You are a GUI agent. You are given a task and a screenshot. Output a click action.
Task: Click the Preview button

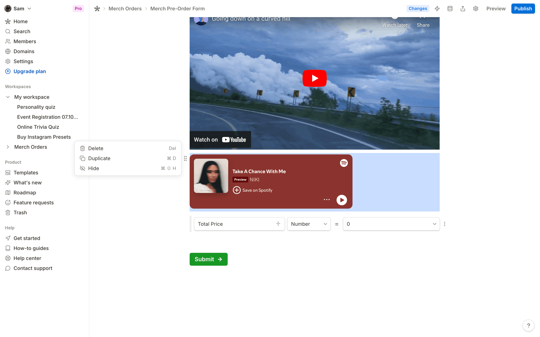496,9
